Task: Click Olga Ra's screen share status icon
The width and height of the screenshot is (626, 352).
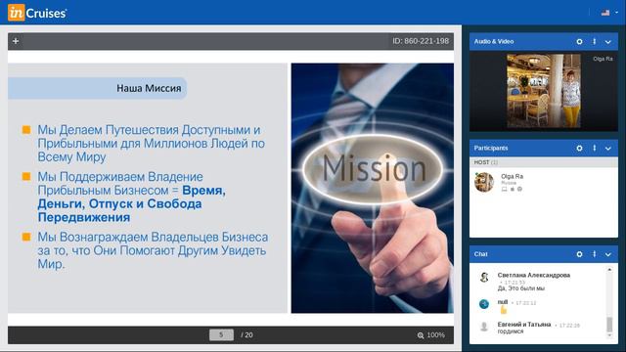Action: click(504, 189)
